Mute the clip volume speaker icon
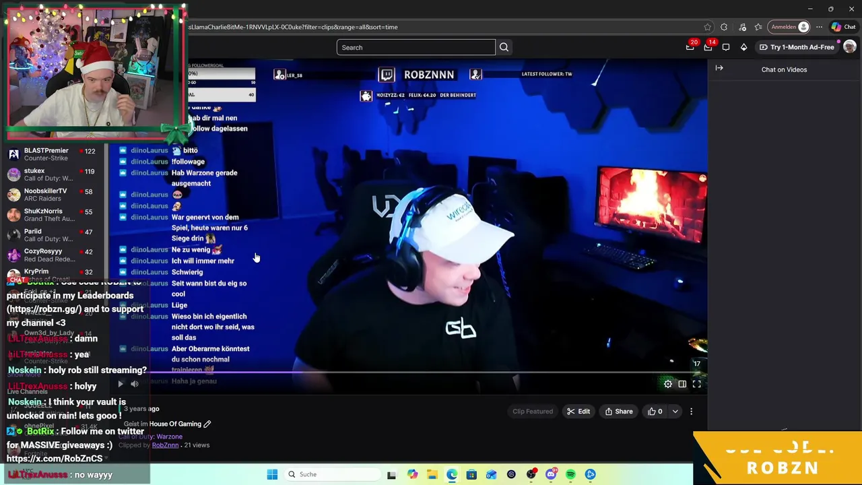The width and height of the screenshot is (862, 485). (135, 384)
